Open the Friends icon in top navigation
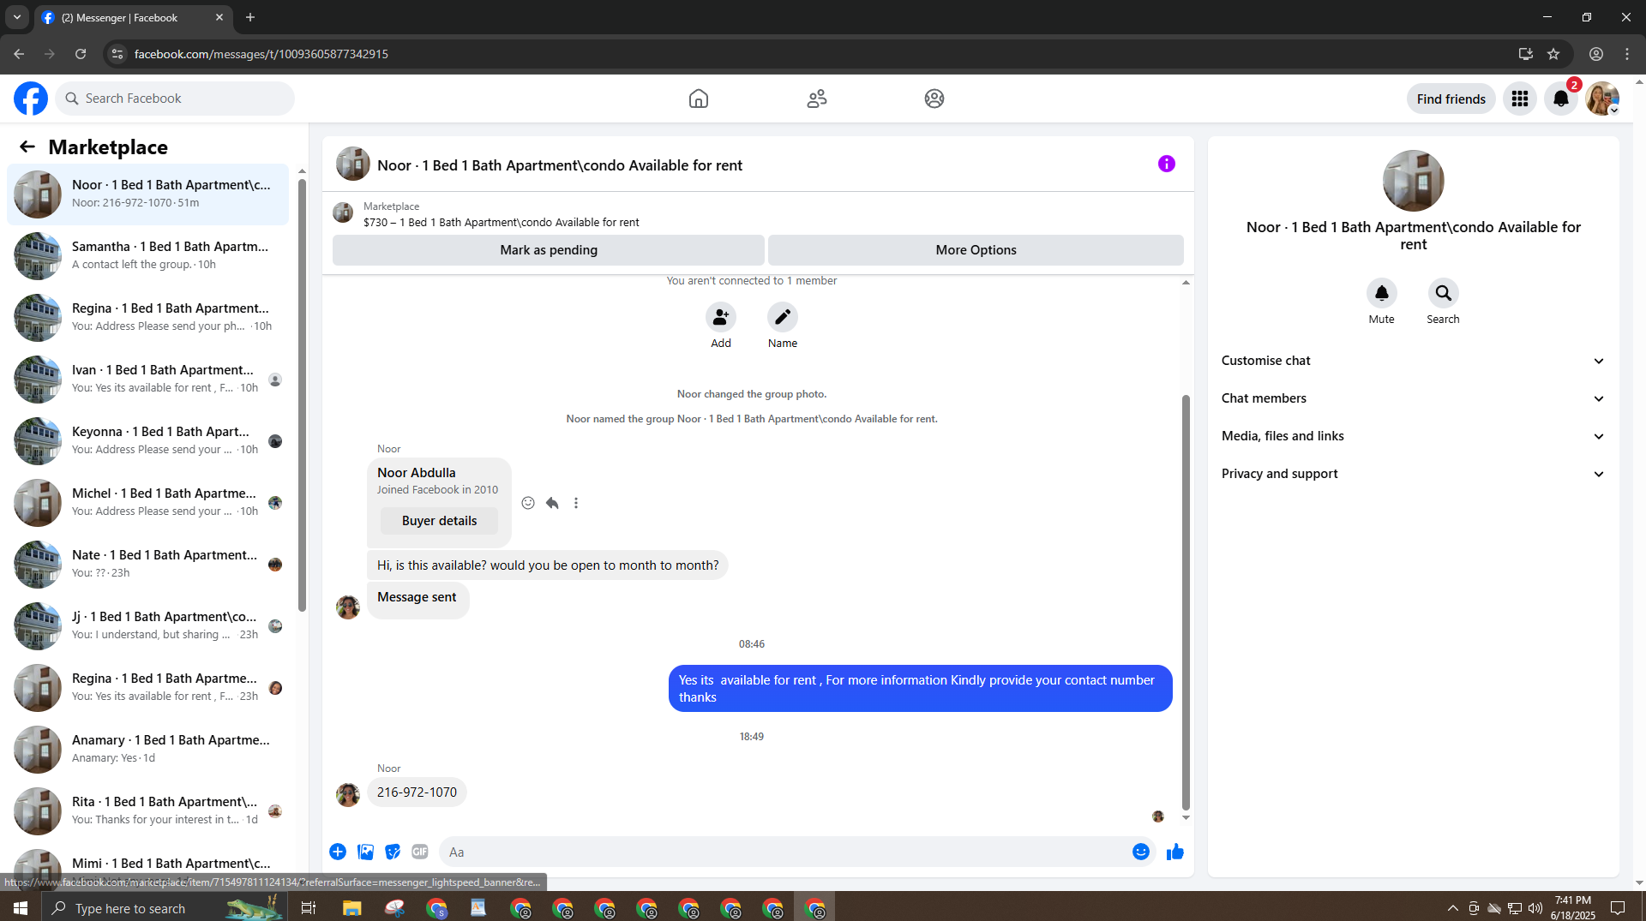Screen dimensions: 1646x921 [817, 99]
